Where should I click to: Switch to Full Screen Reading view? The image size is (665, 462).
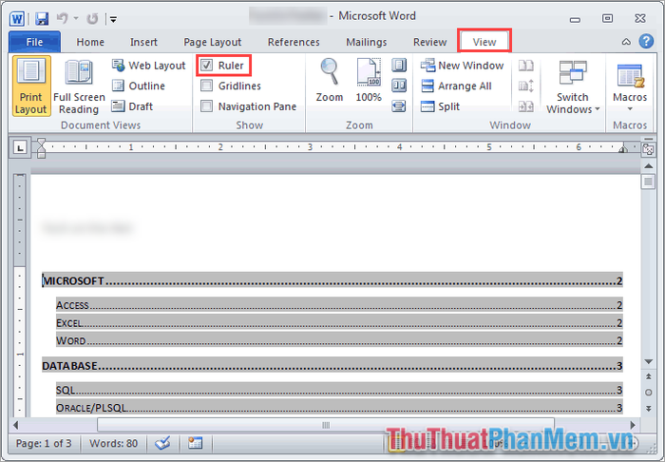click(x=79, y=86)
